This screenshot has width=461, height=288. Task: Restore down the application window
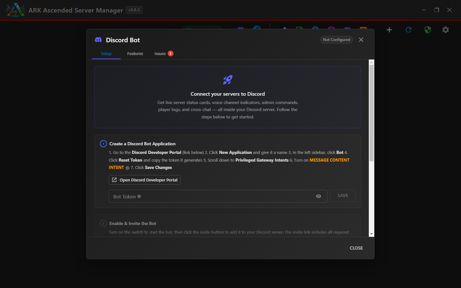point(437,10)
